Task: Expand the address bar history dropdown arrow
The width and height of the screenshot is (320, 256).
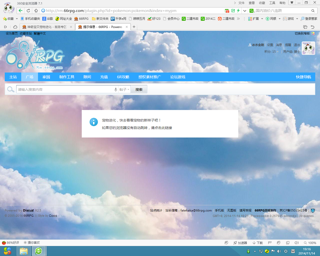Action: pos(245,11)
